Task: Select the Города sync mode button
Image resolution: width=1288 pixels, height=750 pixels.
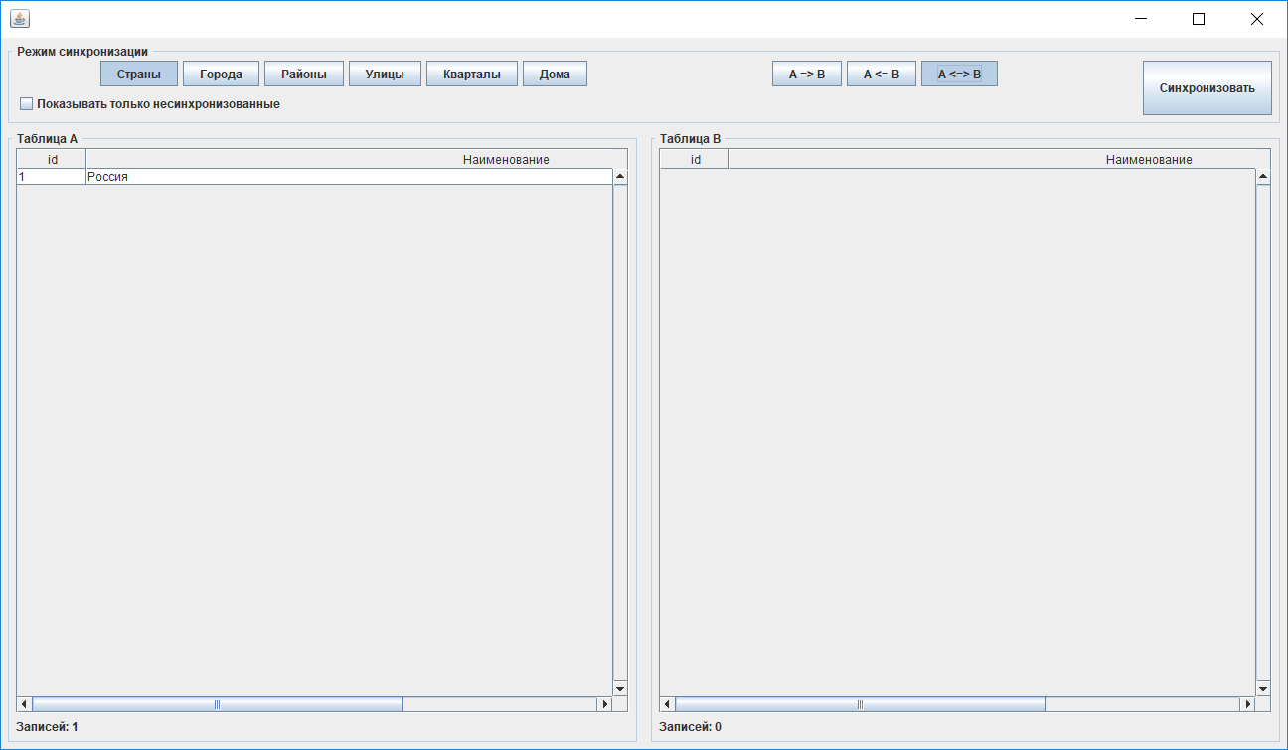Action: pos(220,73)
